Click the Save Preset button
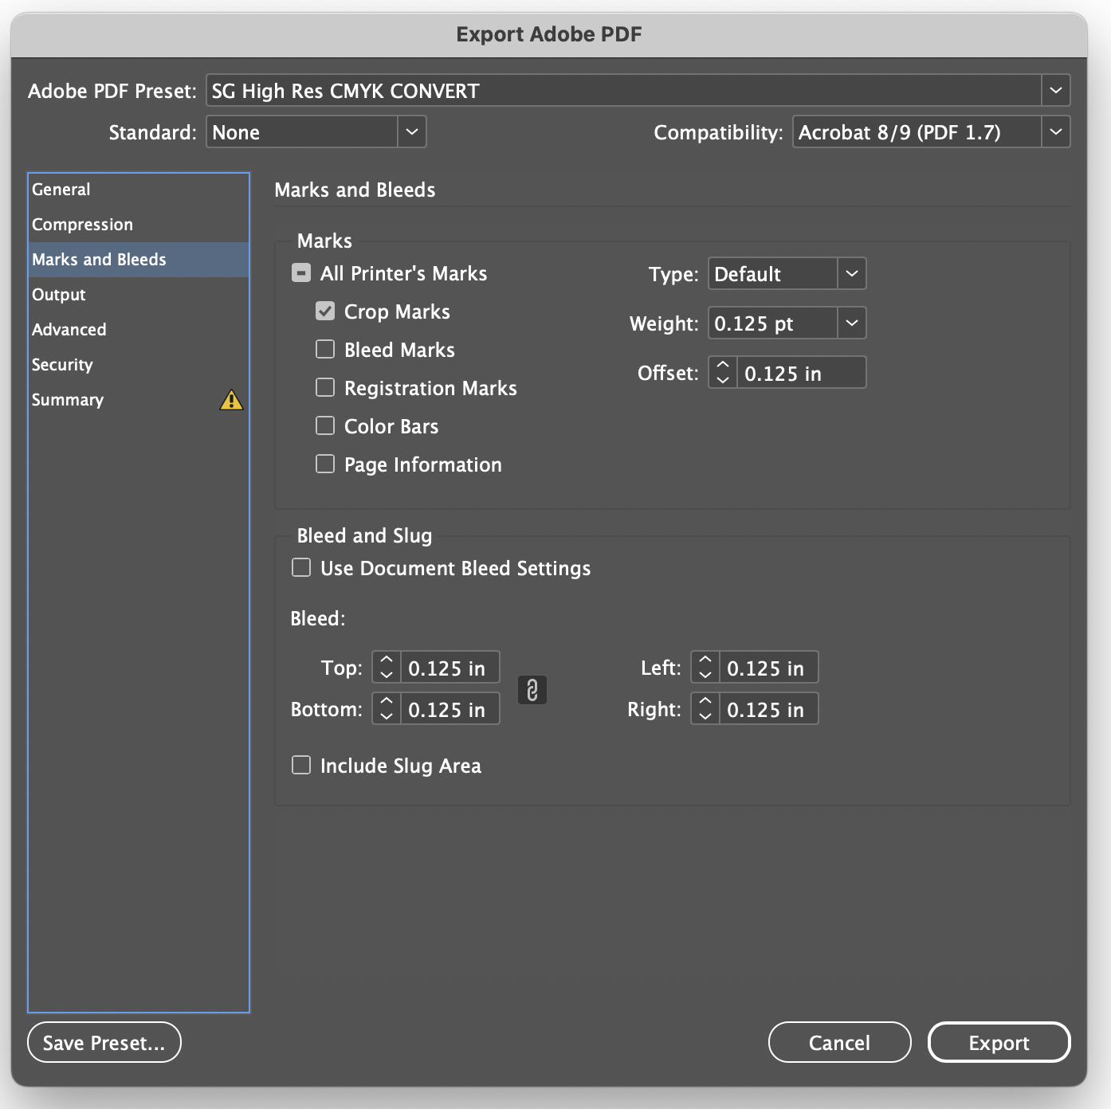Image resolution: width=1111 pixels, height=1109 pixels. 104,1042
